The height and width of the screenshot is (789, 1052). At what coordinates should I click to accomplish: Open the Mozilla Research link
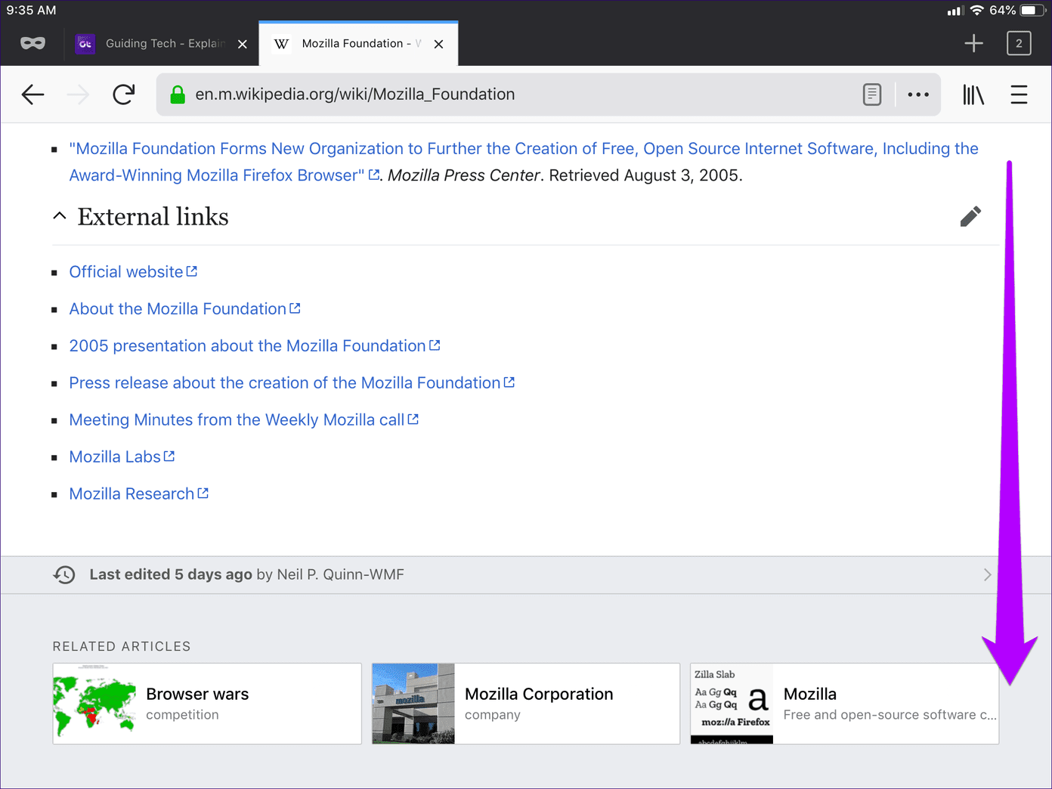point(138,494)
